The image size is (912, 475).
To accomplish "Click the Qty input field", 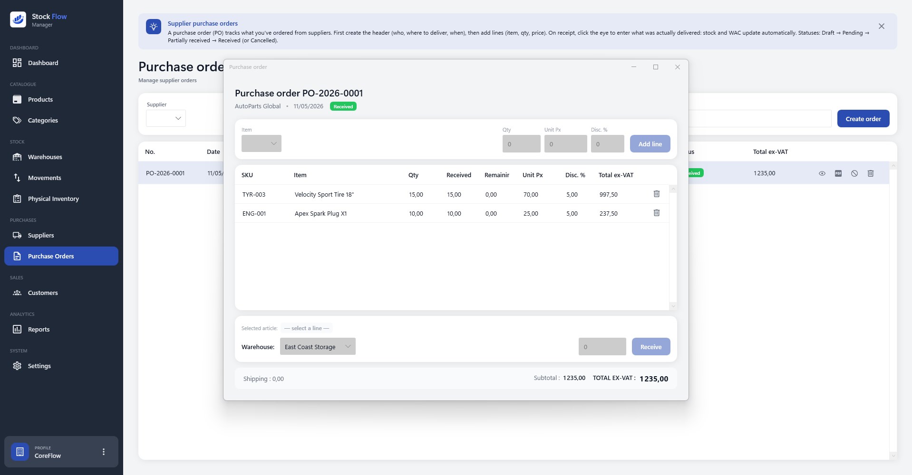I will click(x=522, y=144).
